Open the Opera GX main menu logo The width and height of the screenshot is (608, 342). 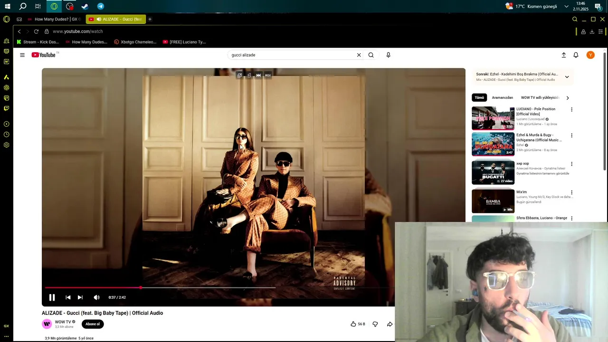(x=6, y=19)
